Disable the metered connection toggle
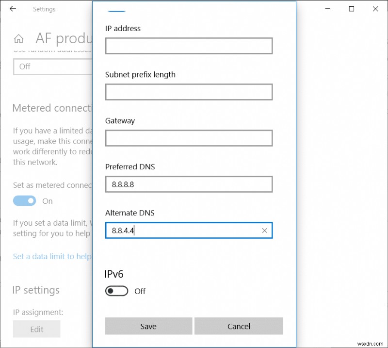This screenshot has width=388, height=348. [24, 200]
